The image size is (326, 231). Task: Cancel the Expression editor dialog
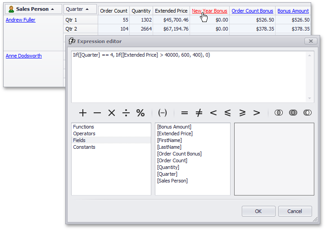(x=294, y=211)
